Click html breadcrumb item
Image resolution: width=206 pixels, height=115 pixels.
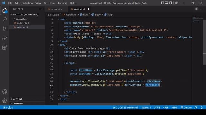[84, 15]
